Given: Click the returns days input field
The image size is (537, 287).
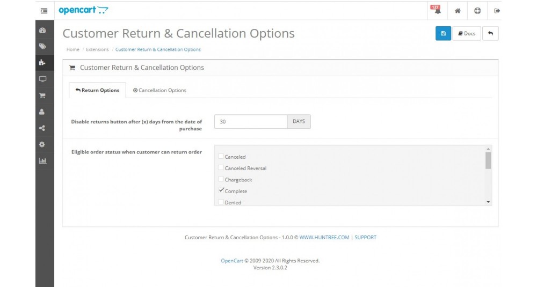Looking at the screenshot, I should [251, 121].
